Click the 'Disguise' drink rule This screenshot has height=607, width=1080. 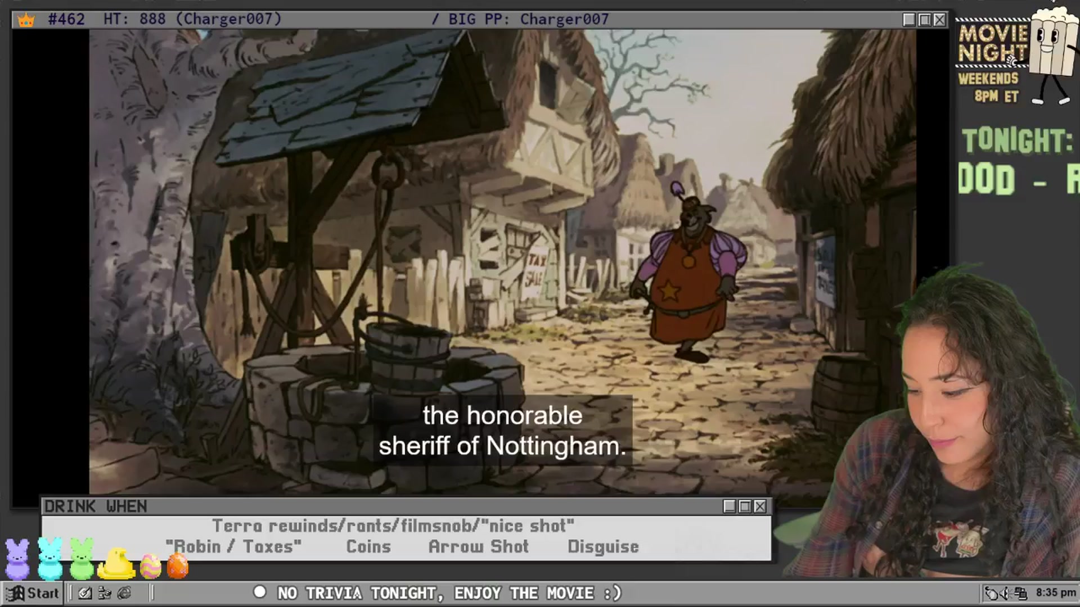point(603,546)
